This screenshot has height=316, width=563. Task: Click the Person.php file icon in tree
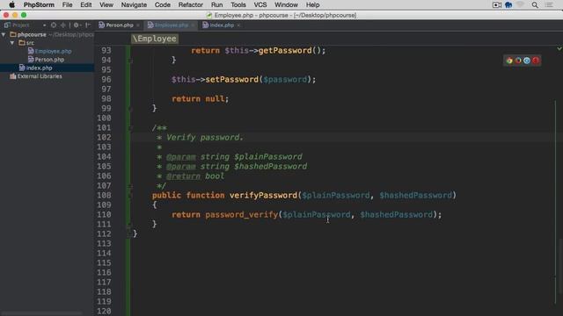point(31,59)
